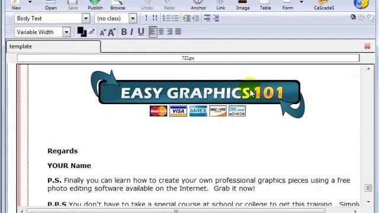Click the definition term icon

[207, 18]
